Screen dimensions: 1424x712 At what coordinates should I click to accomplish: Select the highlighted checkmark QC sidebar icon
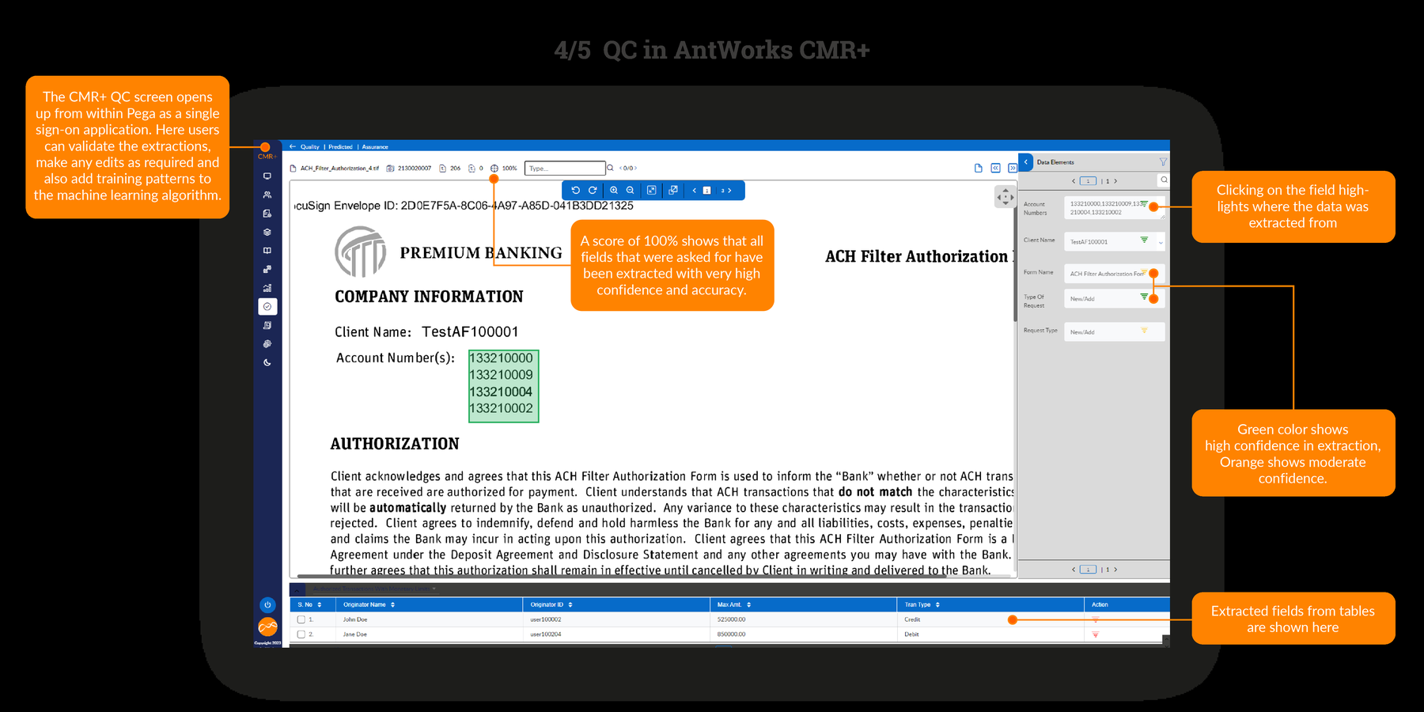coord(267,306)
